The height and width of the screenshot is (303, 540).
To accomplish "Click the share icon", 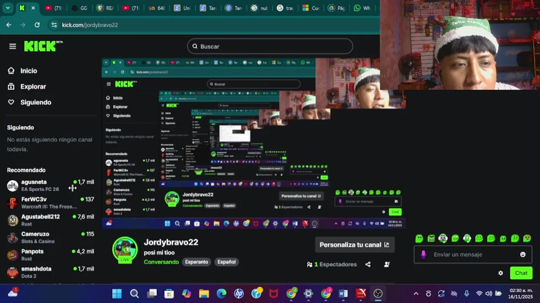I will [x=368, y=264].
